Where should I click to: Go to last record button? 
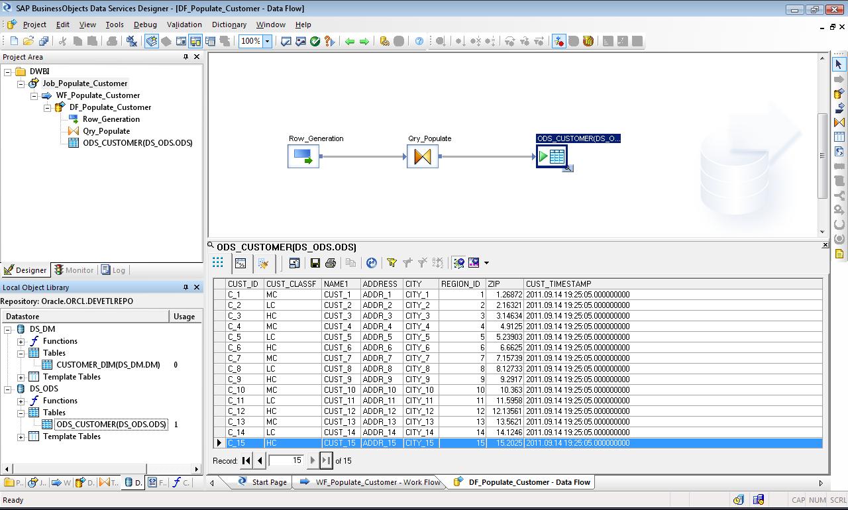pyautogui.click(x=327, y=460)
